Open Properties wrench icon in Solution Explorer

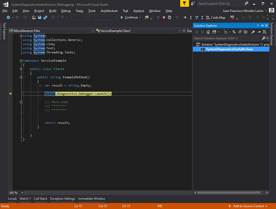253,32
